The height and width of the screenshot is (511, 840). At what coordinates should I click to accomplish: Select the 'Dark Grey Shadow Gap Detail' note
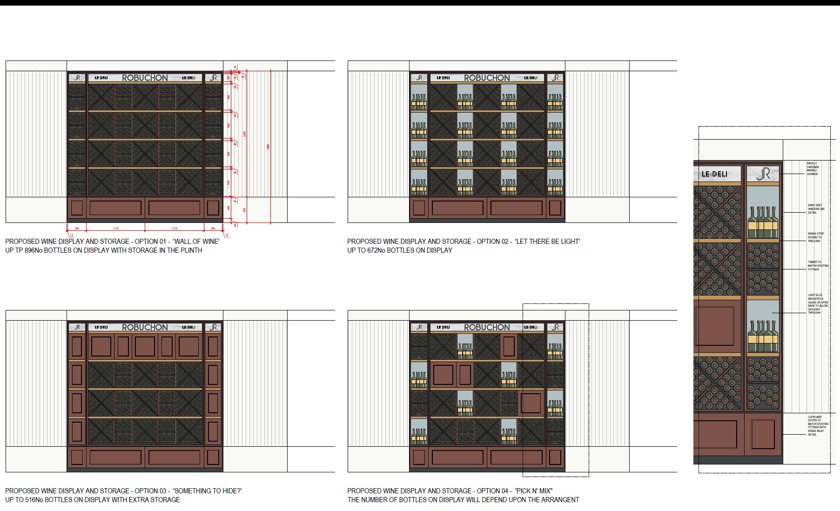pyautogui.click(x=816, y=208)
